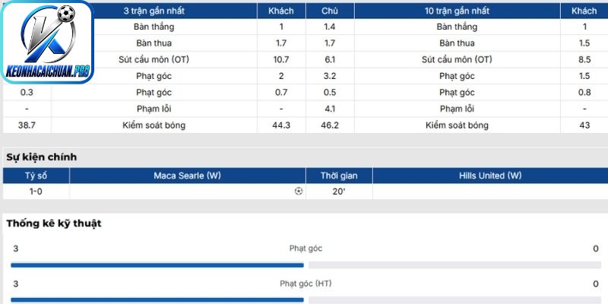
Task: Click the Hills United (W) team header
Action: [490, 176]
